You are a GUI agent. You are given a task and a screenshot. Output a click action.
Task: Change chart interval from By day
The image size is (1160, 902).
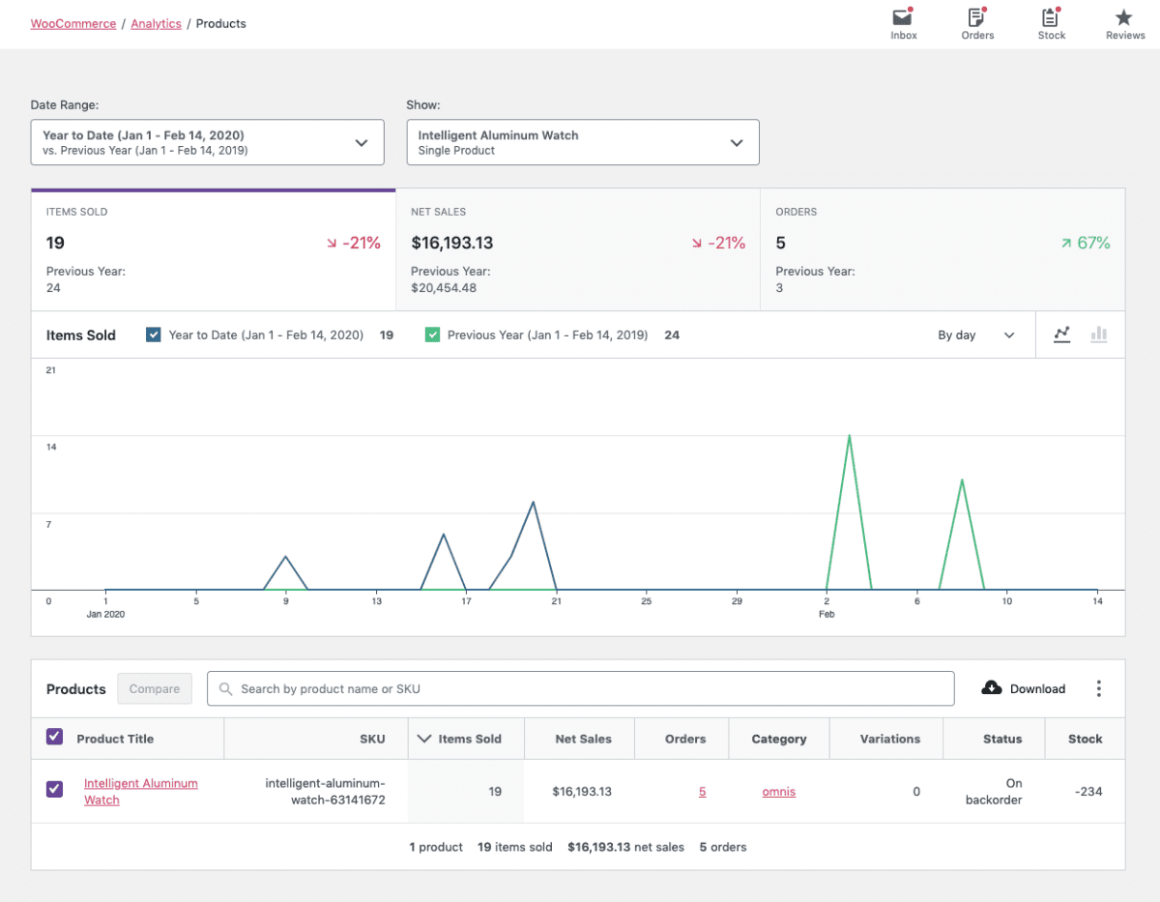971,335
